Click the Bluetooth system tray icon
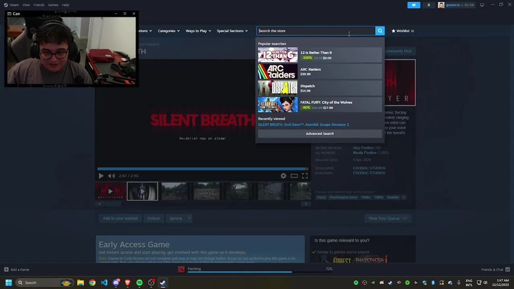 point(433,283)
